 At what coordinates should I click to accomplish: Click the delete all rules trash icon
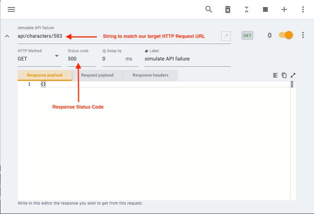pyautogui.click(x=228, y=9)
